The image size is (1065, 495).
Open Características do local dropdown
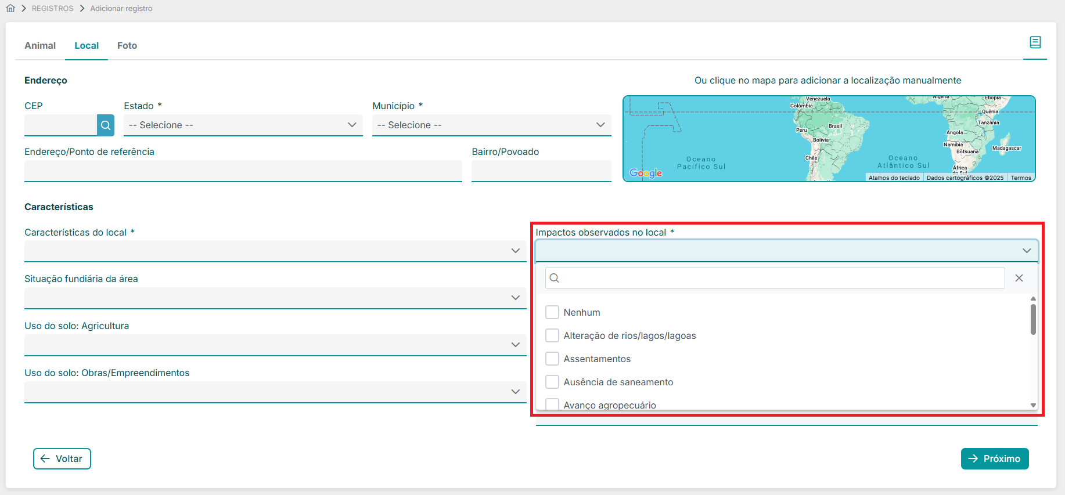(275, 251)
